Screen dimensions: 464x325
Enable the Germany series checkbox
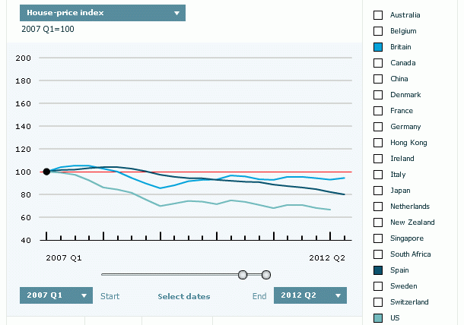point(378,127)
